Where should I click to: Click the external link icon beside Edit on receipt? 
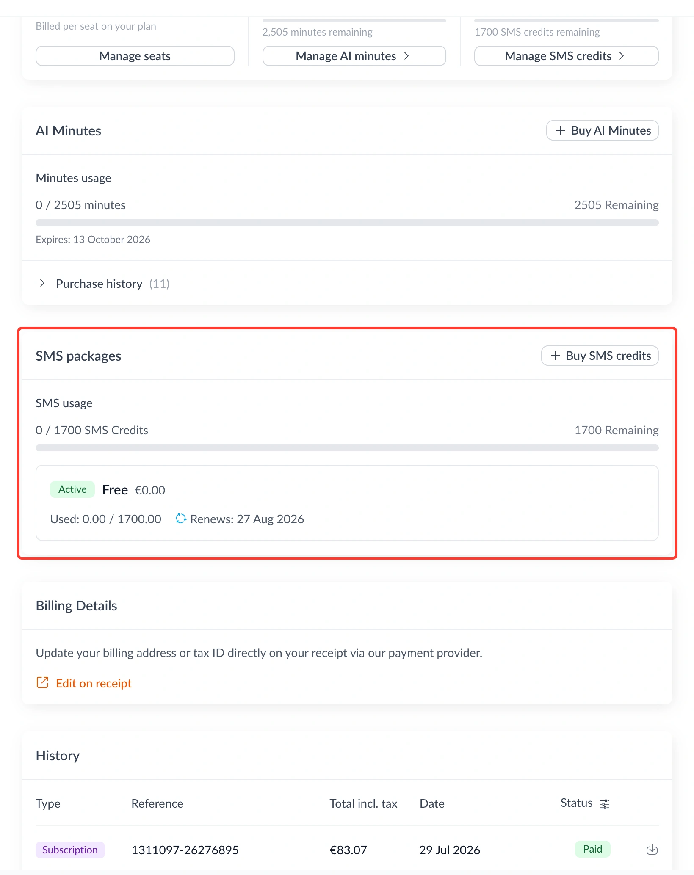point(42,682)
